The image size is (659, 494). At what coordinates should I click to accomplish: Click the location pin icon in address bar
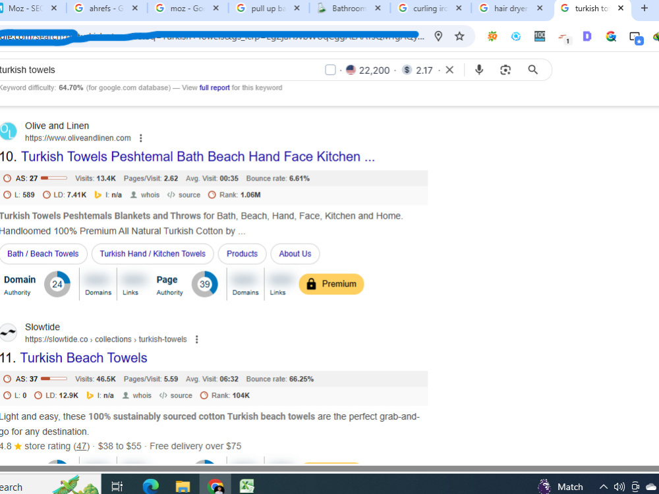(438, 36)
